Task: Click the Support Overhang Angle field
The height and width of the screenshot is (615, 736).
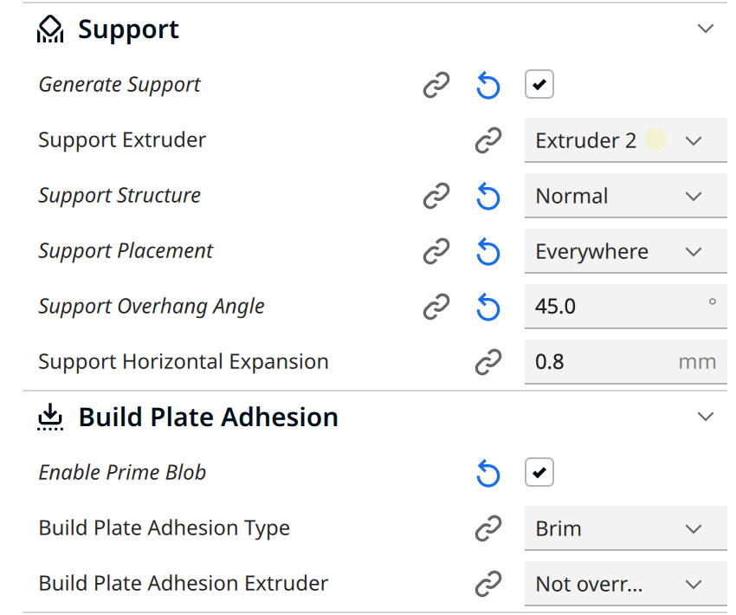Action: pyautogui.click(x=615, y=307)
